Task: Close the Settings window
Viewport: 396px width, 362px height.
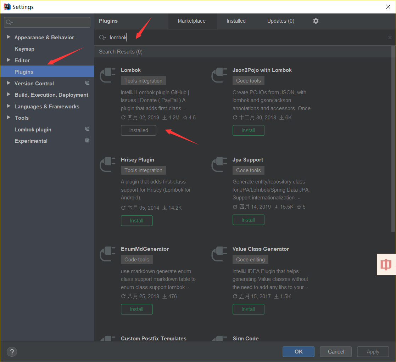Action: [388, 7]
